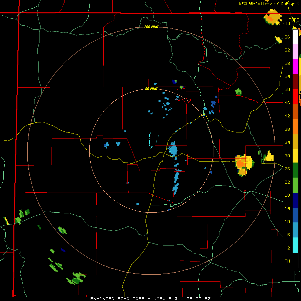Click the cyan legend color block
Screen dimensions: 301x301
coord(295,245)
